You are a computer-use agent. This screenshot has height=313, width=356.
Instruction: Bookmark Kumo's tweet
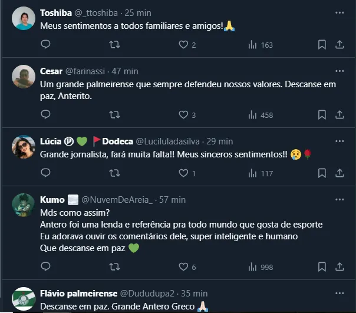(x=322, y=267)
